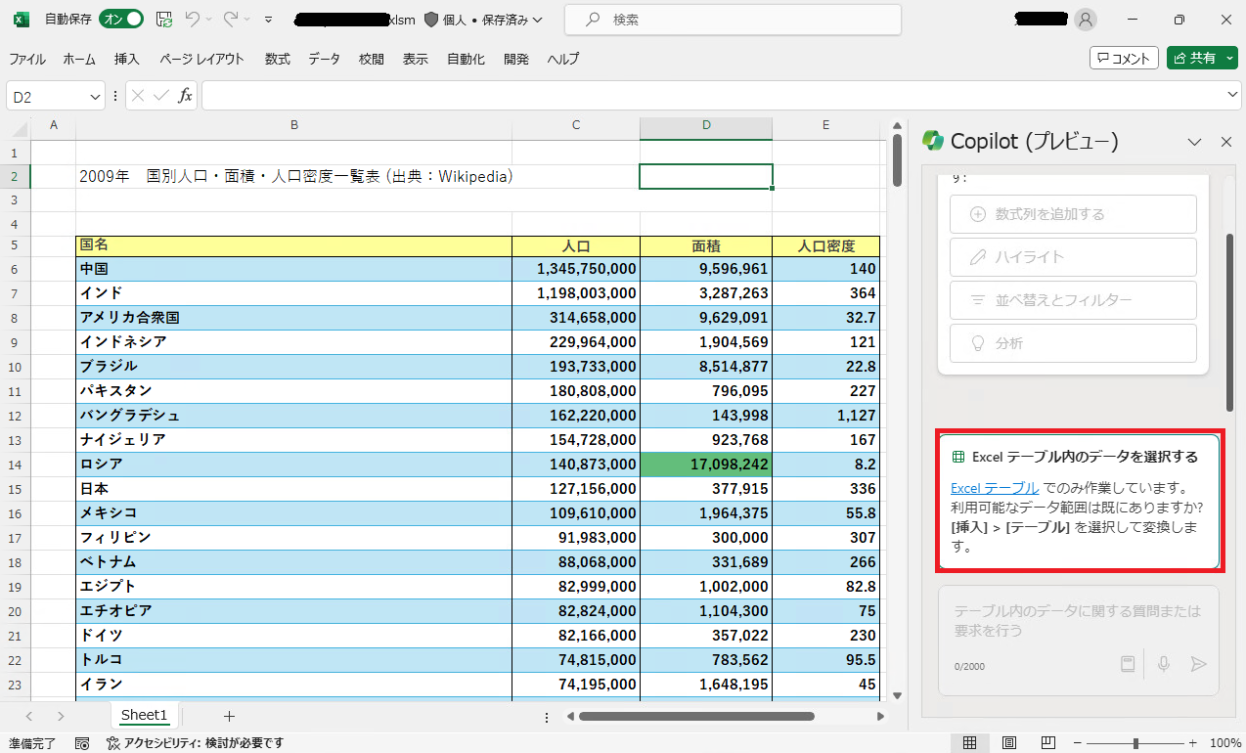
Task: Open the データ ribbon tab
Action: pyautogui.click(x=325, y=59)
